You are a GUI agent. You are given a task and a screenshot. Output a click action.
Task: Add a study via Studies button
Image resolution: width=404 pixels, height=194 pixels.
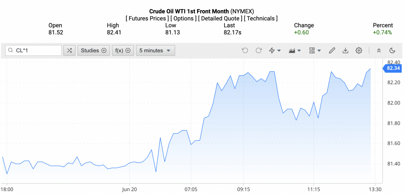[93, 50]
